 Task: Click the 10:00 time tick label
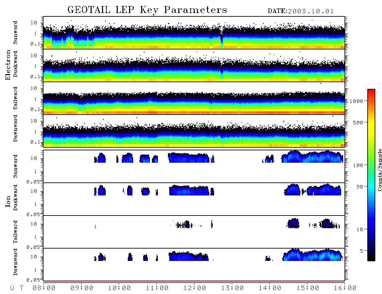tap(119, 288)
